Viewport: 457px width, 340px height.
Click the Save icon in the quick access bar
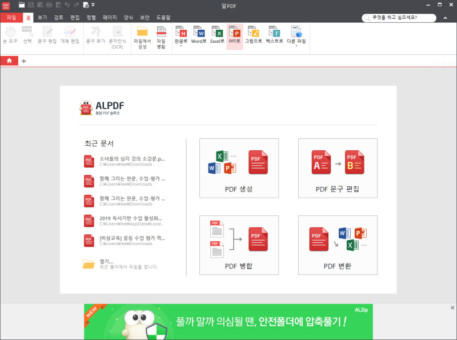click(x=31, y=5)
